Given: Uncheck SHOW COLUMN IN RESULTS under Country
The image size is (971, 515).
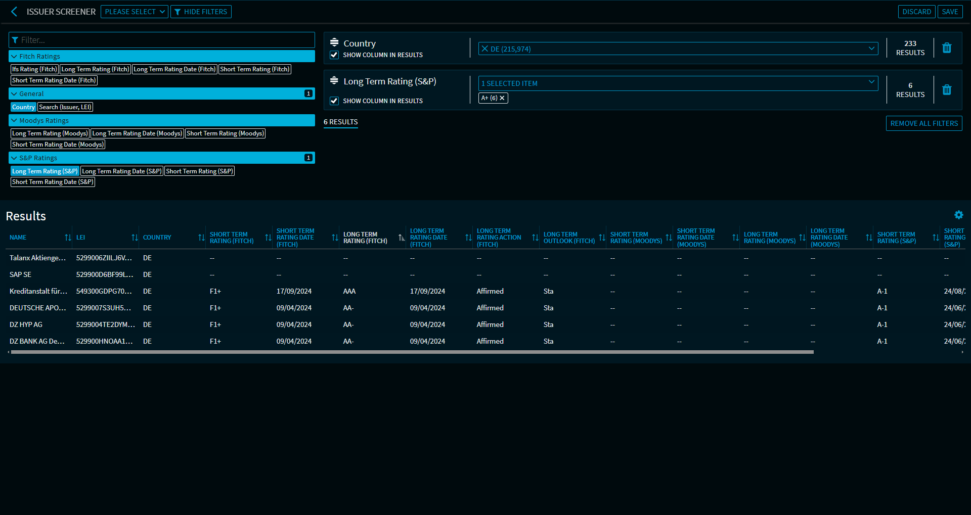Looking at the screenshot, I should [334, 55].
